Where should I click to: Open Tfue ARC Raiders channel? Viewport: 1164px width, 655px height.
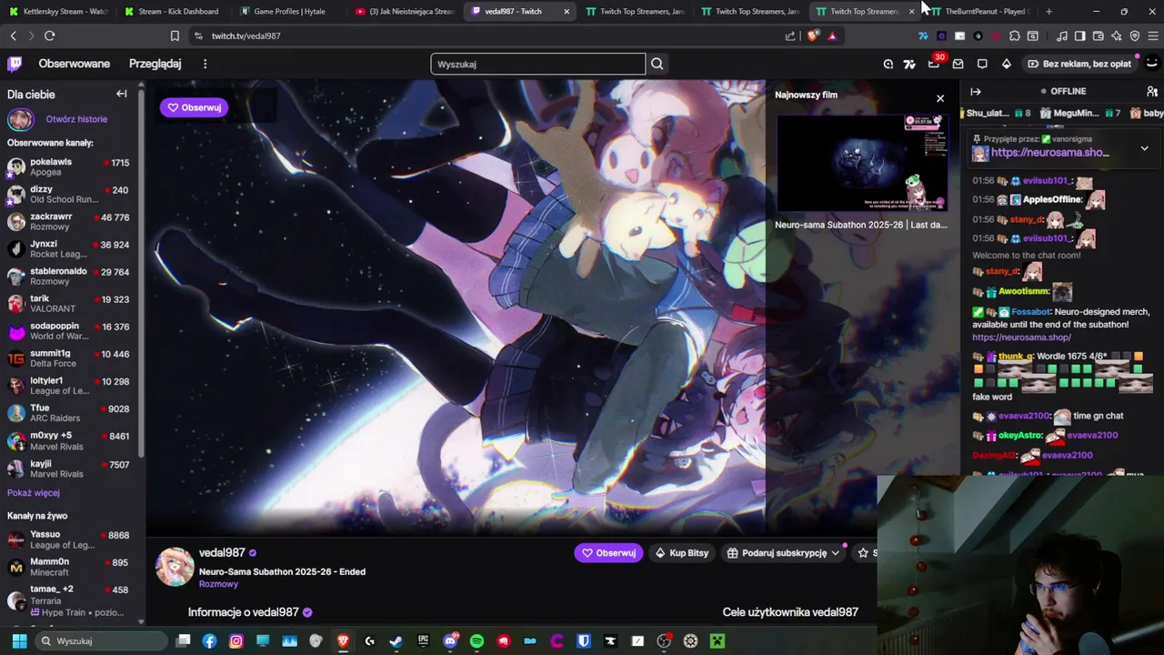point(71,413)
